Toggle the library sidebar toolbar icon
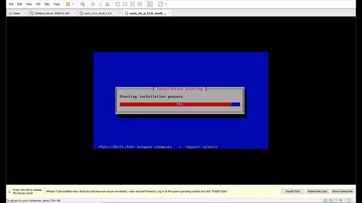The width and height of the screenshot is (362, 203). click(x=118, y=4)
